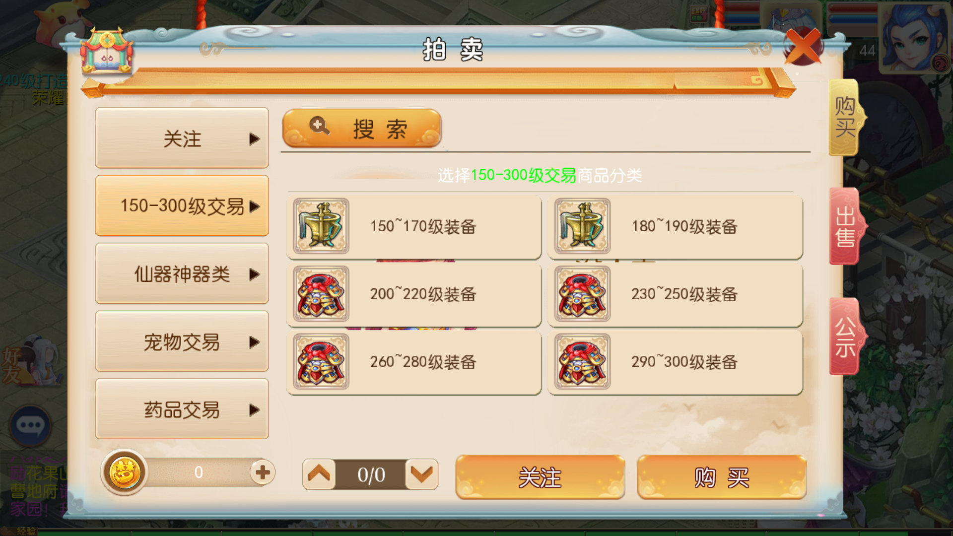Switch to the 出售 side tab
953x536 pixels.
847,227
